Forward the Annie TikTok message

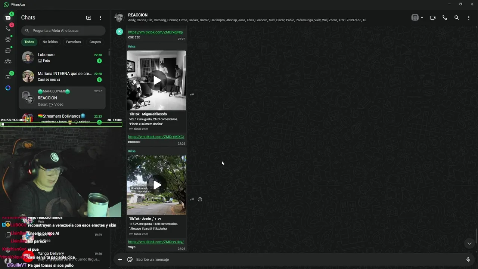[192, 199]
